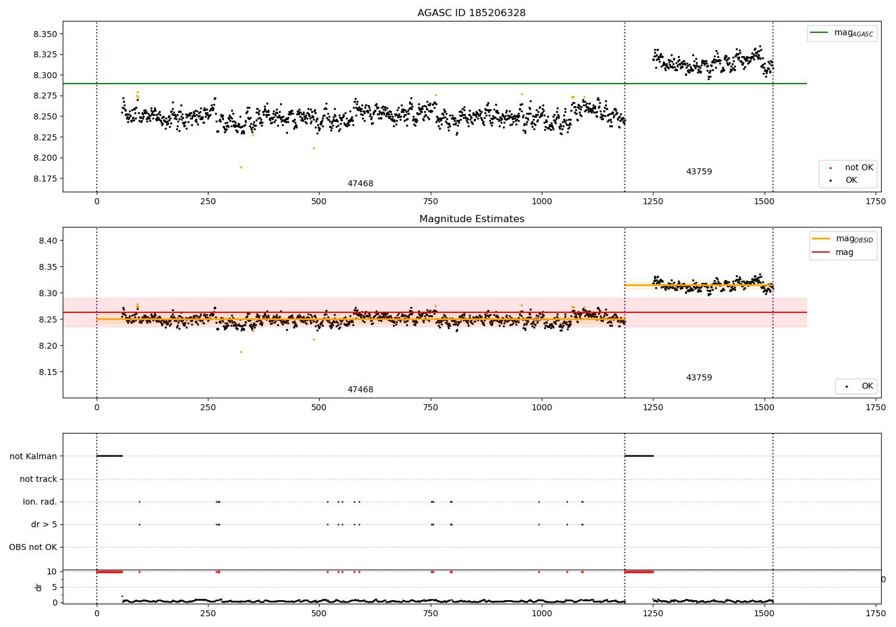Click the 1750 x-axis tick under top plot

pos(876,202)
